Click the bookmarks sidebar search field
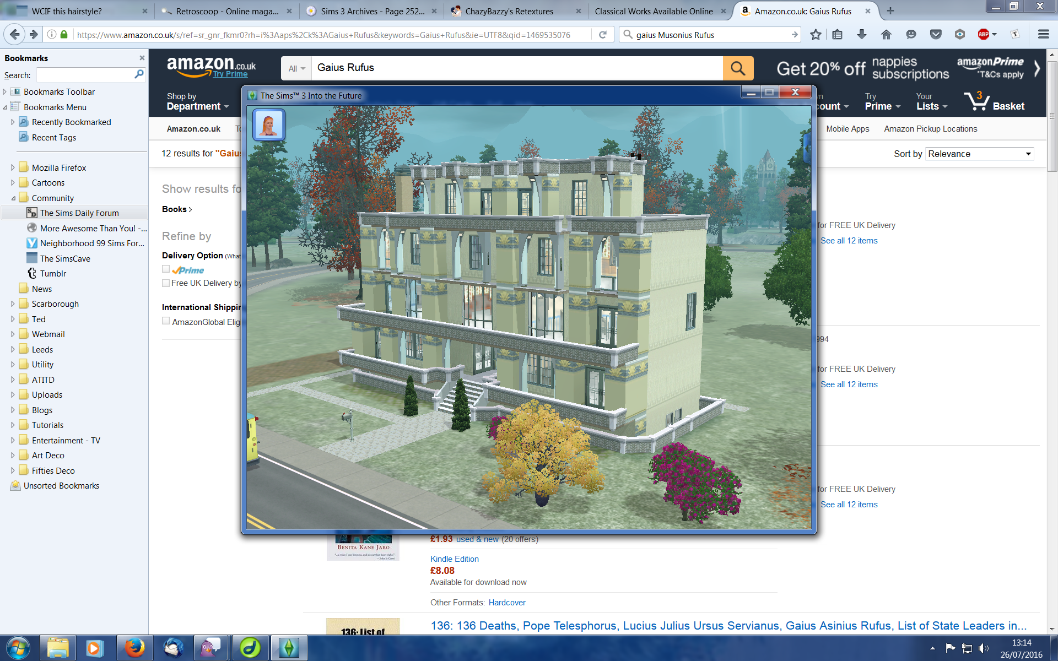The width and height of the screenshot is (1058, 661). (84, 74)
